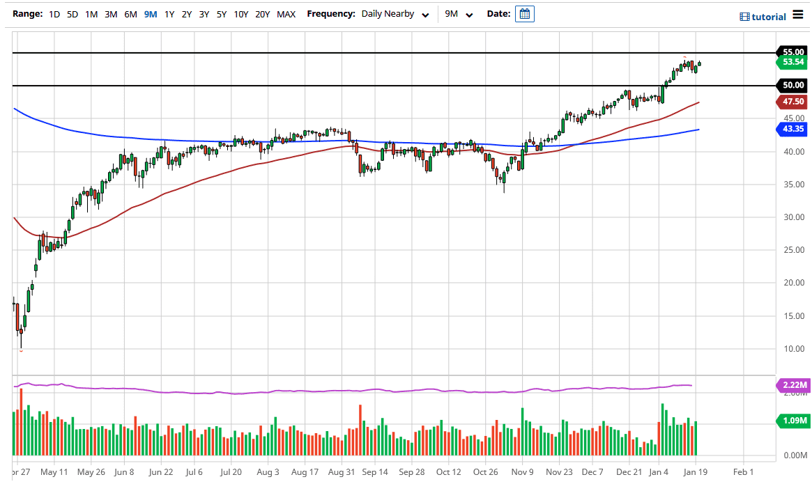The image size is (812, 484).
Task: Open the Date calendar picker
Action: click(524, 13)
